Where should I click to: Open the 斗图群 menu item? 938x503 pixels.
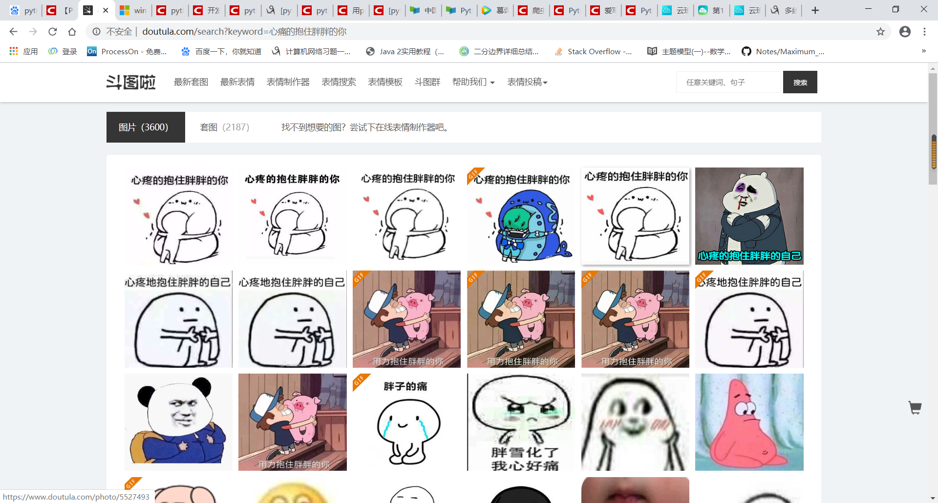[x=427, y=82]
